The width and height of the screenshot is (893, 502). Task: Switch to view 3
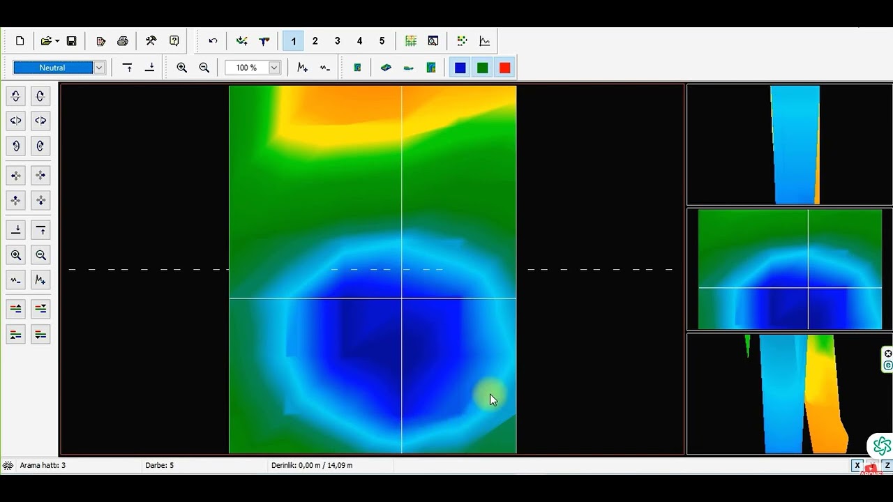click(338, 41)
